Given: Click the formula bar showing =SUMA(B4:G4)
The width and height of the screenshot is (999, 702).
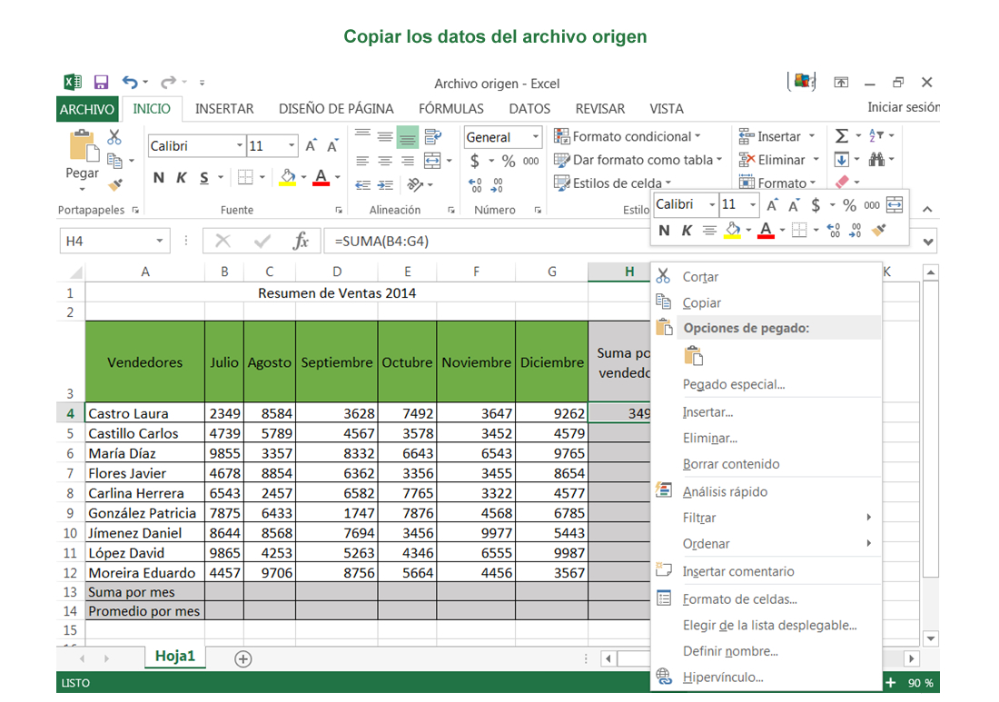Looking at the screenshot, I should click(486, 242).
